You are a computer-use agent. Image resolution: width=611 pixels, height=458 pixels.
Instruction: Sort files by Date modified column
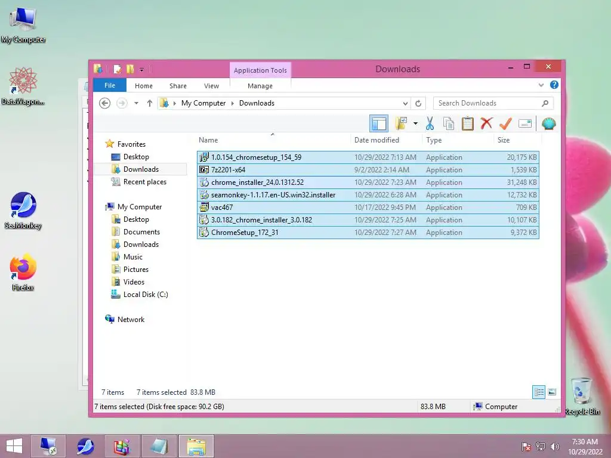click(x=387, y=140)
